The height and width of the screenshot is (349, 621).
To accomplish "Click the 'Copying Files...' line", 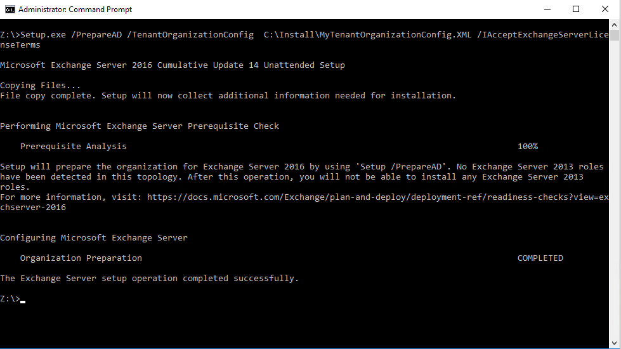I will [40, 86].
